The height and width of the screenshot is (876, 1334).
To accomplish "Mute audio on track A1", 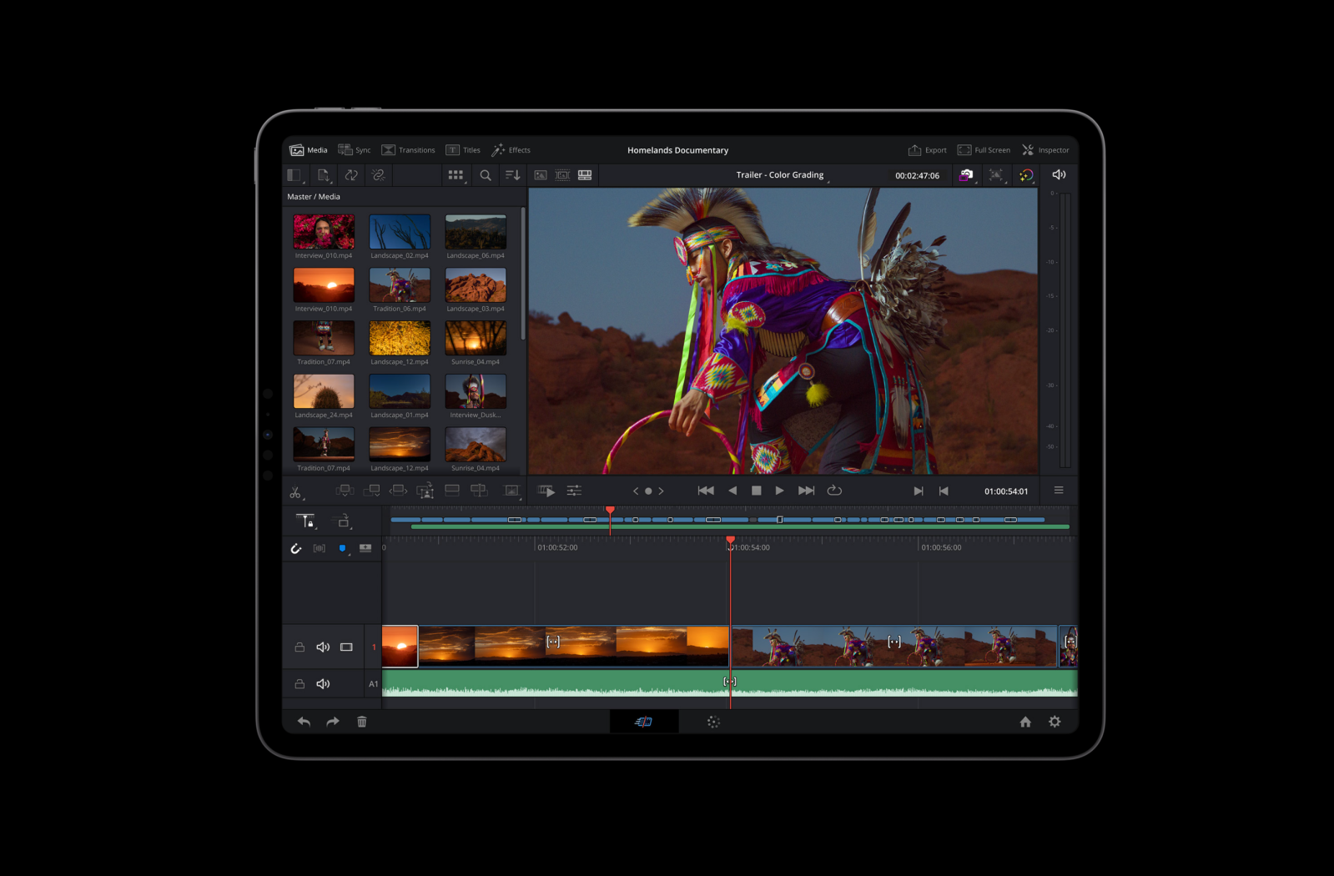I will (323, 684).
